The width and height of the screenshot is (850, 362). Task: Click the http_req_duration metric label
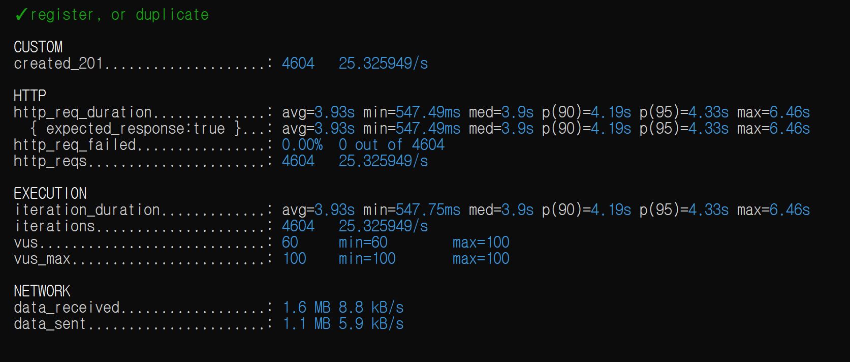pyautogui.click(x=83, y=112)
